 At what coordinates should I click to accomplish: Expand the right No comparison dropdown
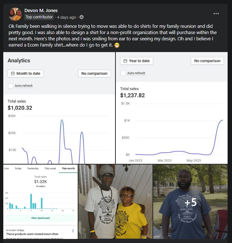pyautogui.click(x=207, y=61)
